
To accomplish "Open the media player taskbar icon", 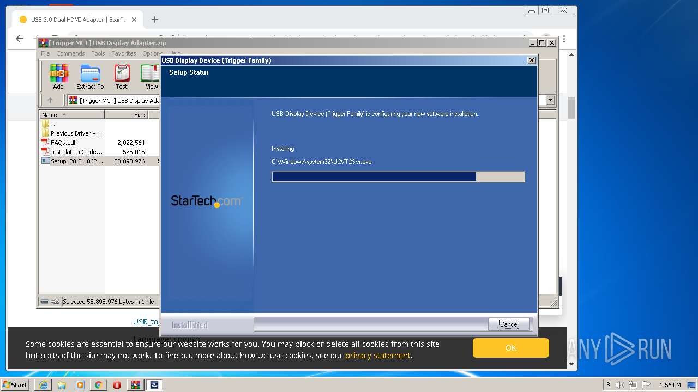I will pyautogui.click(x=80, y=385).
